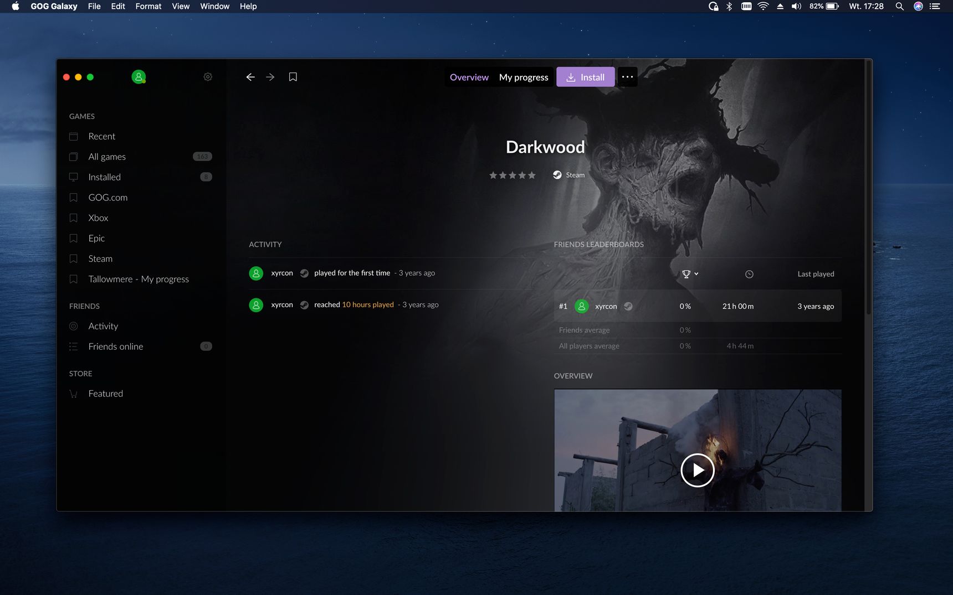The height and width of the screenshot is (595, 953).
Task: Open the File menu
Action: 94,6
